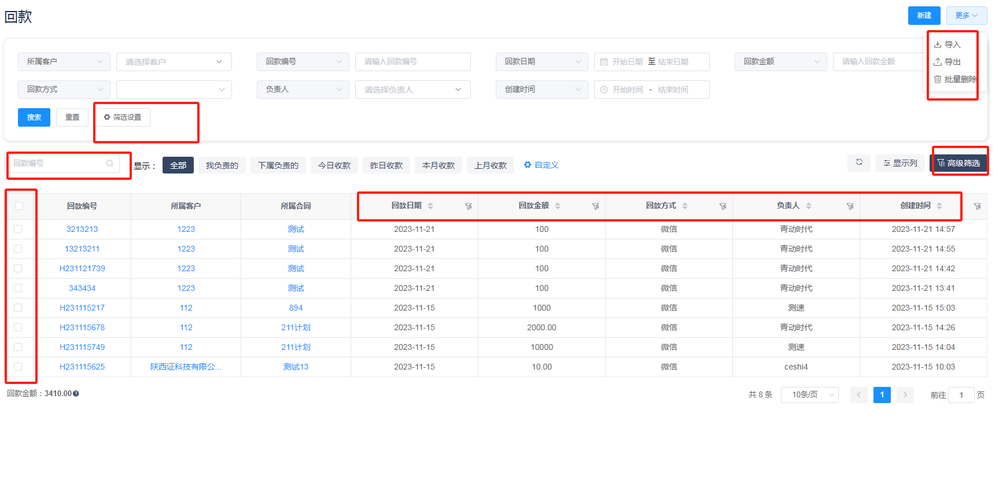
Task: Click the help icon next to 回款金额 total
Action: (x=76, y=394)
